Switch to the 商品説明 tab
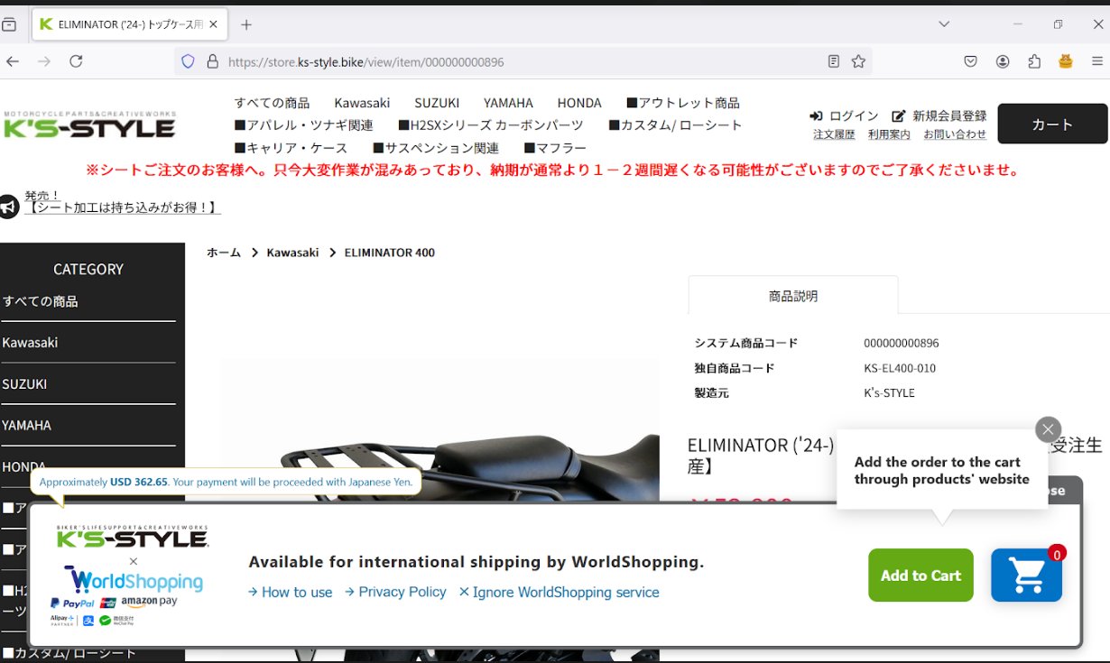 click(793, 295)
